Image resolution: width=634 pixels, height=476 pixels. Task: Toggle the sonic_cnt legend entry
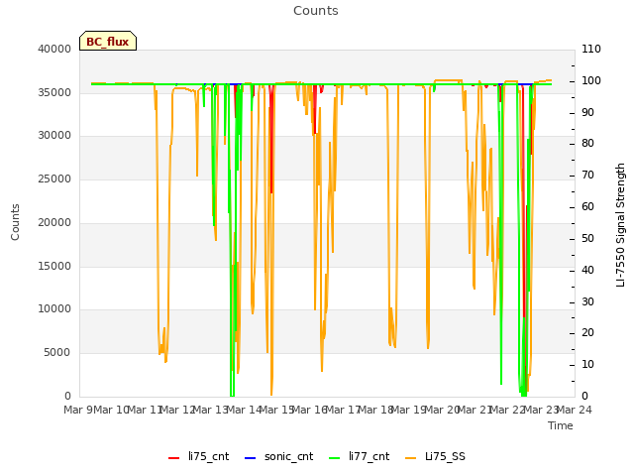tap(279, 457)
